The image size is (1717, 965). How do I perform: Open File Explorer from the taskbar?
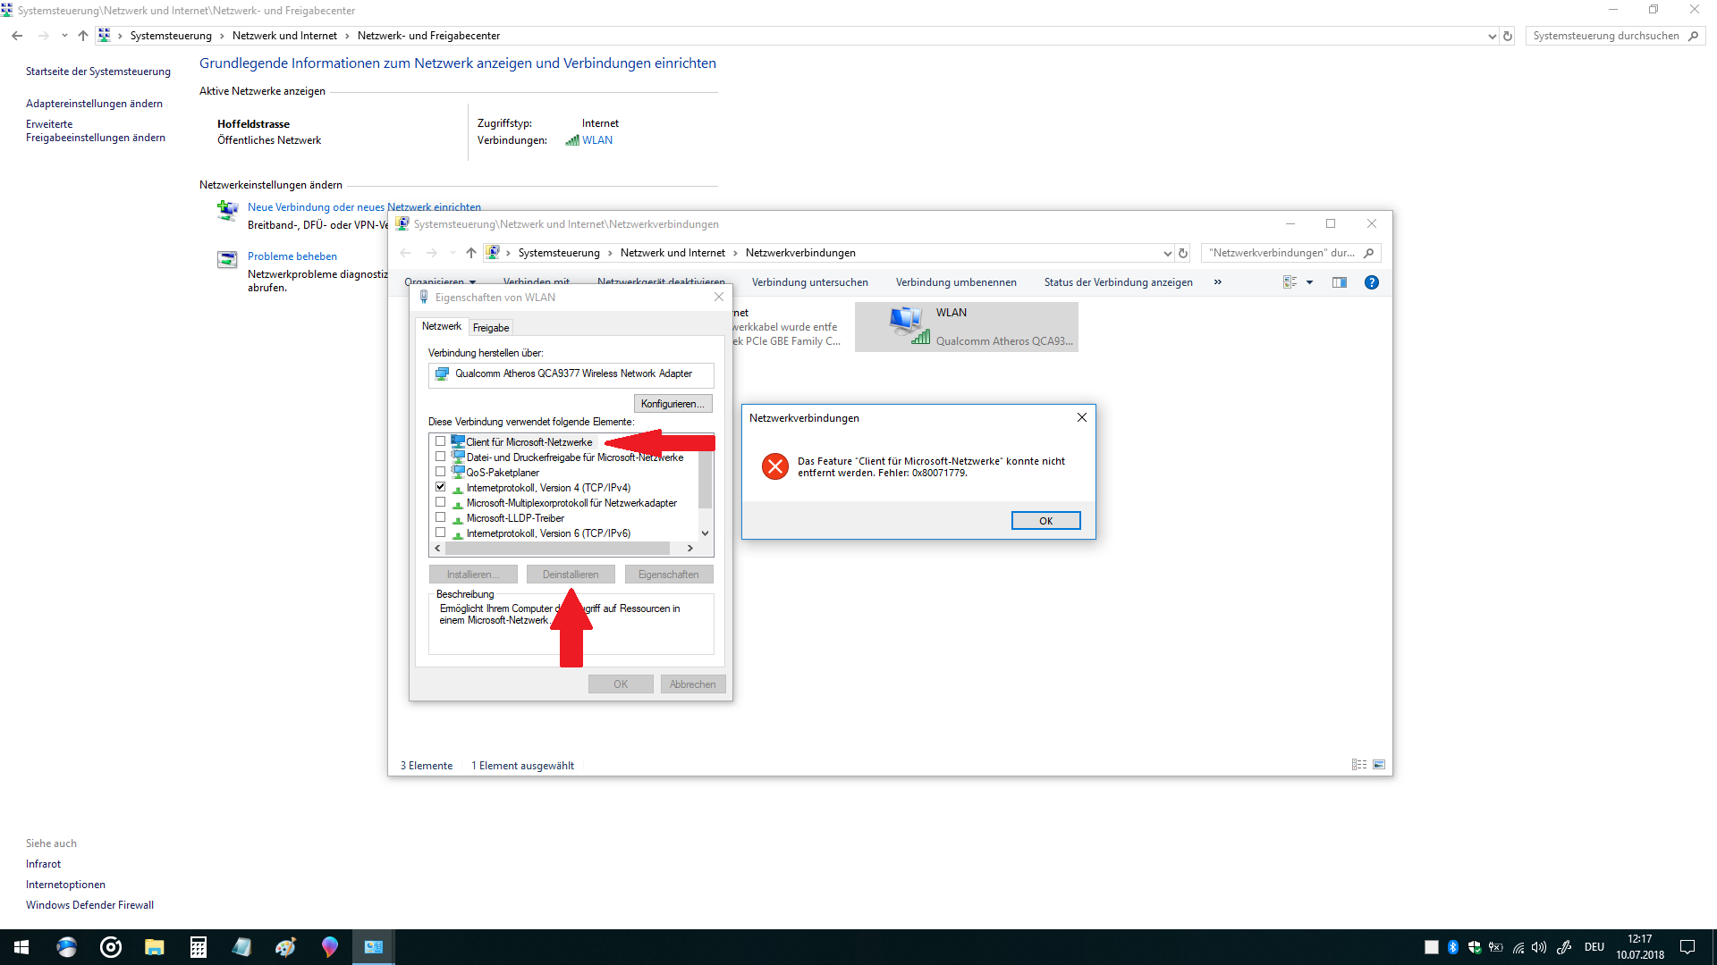click(155, 947)
